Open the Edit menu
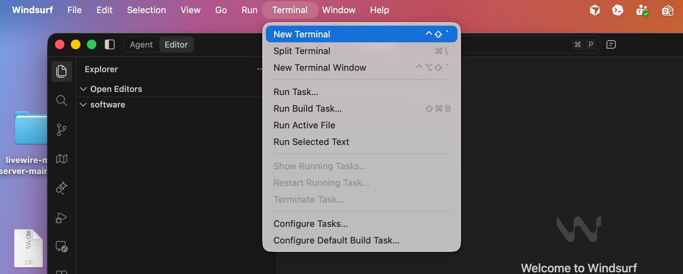 click(x=104, y=10)
